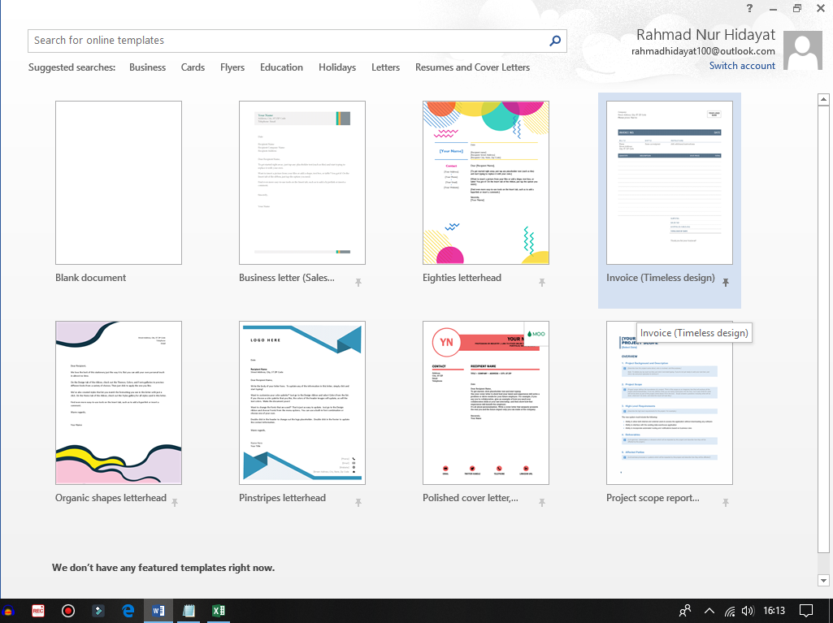
Task: Click the red REC recorder taskbar icon
Action: click(38, 611)
